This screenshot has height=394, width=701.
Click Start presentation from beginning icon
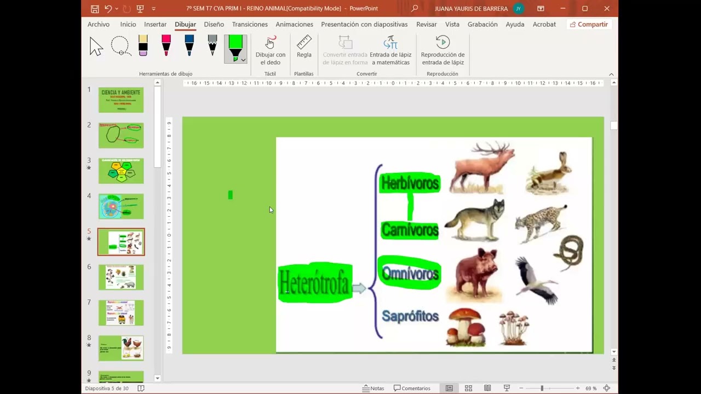point(140,9)
